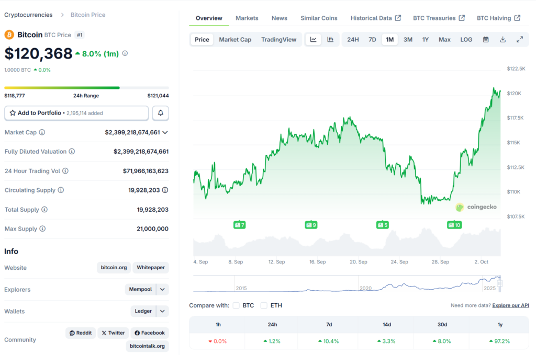This screenshot has height=355, width=536.
Task: Click the price alert bell icon
Action: point(161,113)
